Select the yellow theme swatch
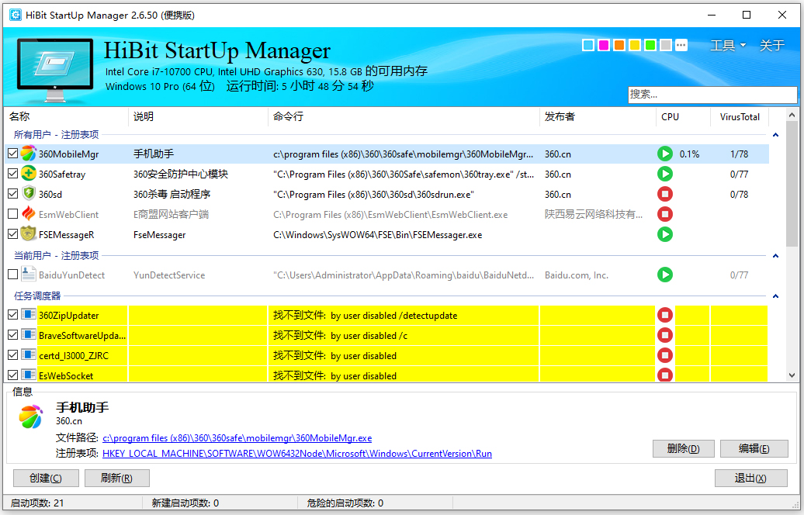Screen dimensions: 804x515 point(635,45)
